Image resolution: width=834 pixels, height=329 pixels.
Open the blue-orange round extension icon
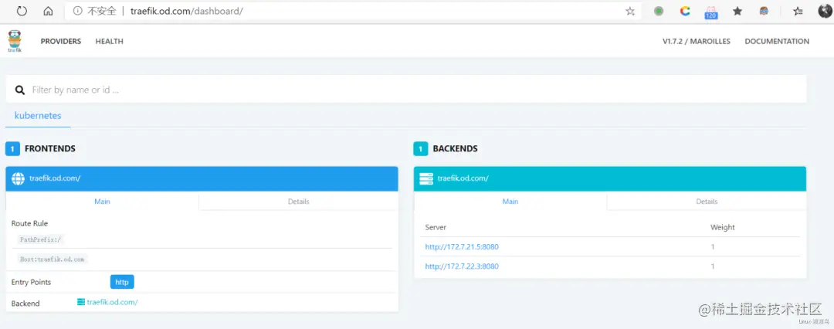coord(764,11)
